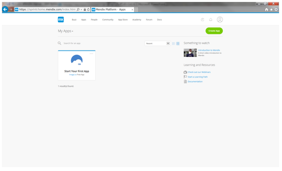
Task: Open the Academy menu
Action: (x=137, y=20)
